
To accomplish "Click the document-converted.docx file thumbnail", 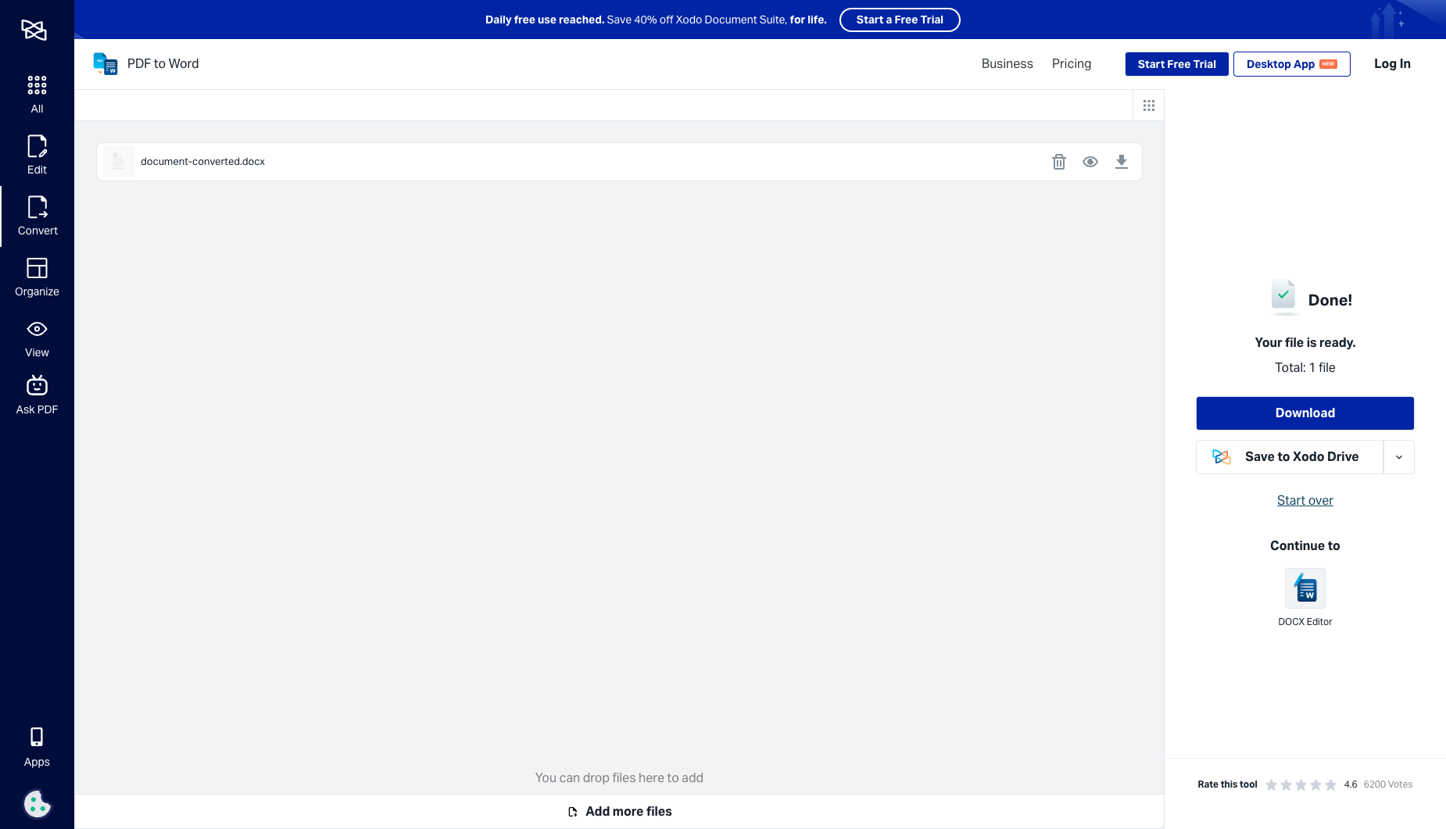I will (119, 162).
